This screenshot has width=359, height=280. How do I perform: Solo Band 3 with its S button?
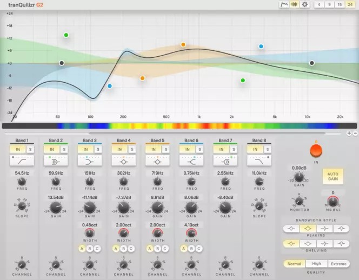click(98, 150)
